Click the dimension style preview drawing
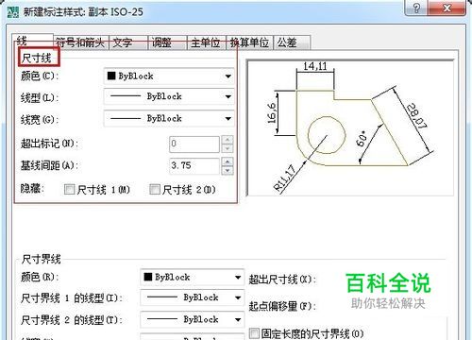This screenshot has width=472, height=340. pos(350,127)
